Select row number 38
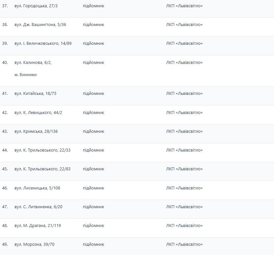The width and height of the screenshot is (274, 255). (x=5, y=25)
